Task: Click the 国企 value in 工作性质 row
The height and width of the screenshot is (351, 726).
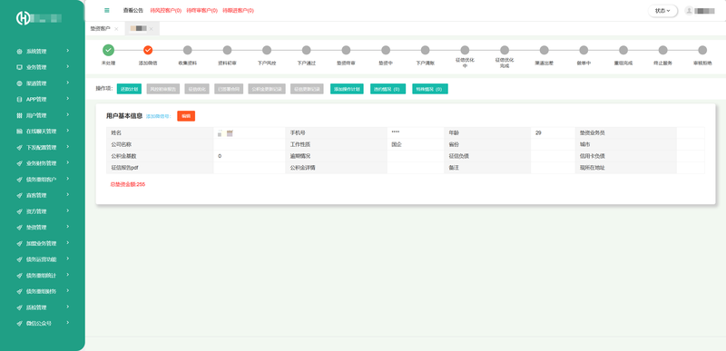Action: [397, 144]
